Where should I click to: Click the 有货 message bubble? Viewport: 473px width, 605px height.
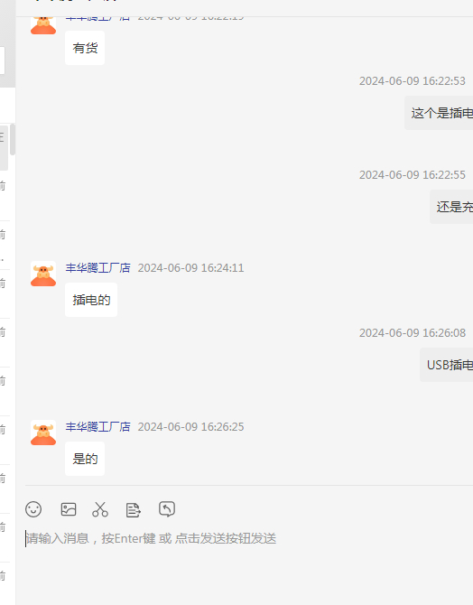(85, 48)
